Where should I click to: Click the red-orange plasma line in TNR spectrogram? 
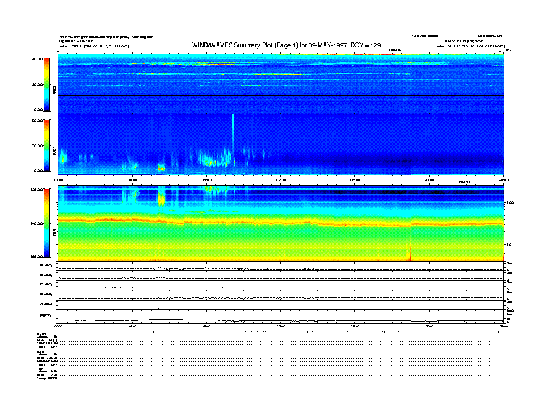point(280,222)
